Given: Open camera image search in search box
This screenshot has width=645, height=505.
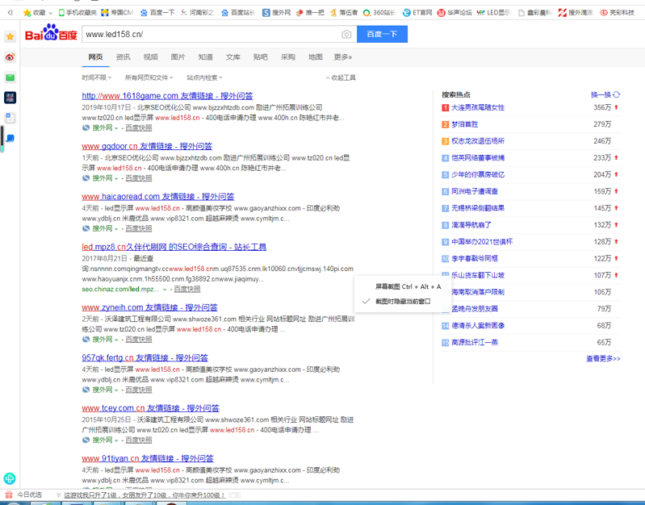Looking at the screenshot, I should [346, 34].
